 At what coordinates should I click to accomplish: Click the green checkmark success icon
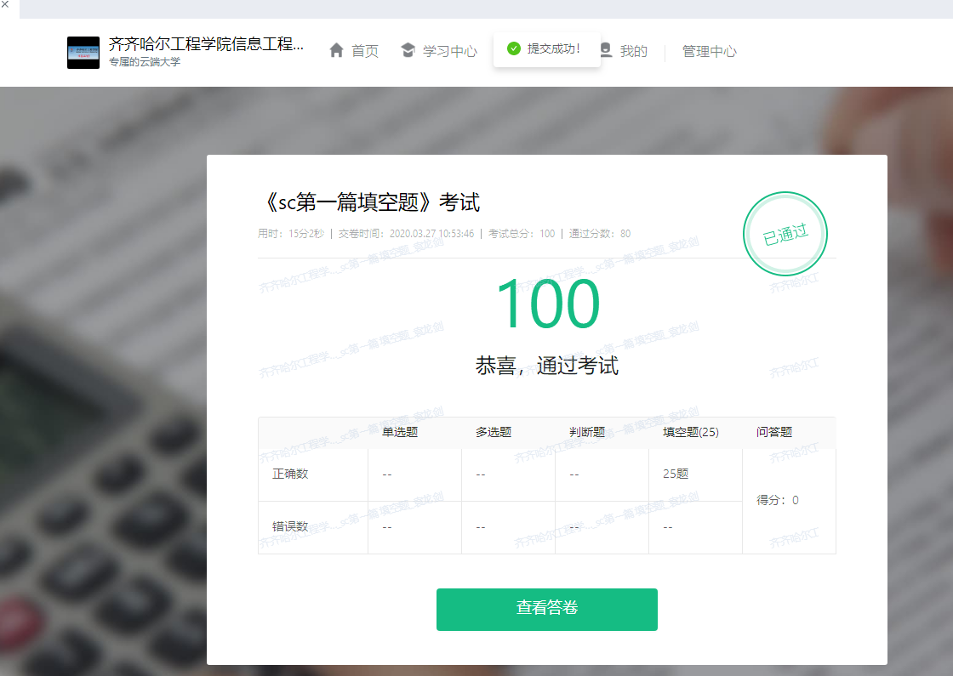(x=513, y=48)
